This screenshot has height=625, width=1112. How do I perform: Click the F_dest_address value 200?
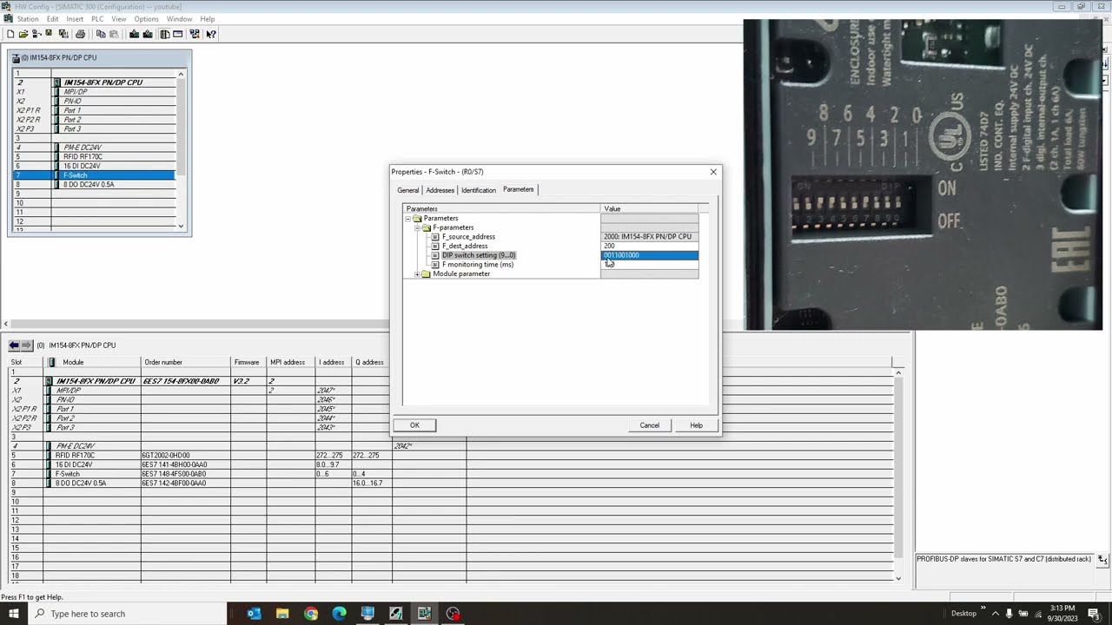click(x=650, y=246)
